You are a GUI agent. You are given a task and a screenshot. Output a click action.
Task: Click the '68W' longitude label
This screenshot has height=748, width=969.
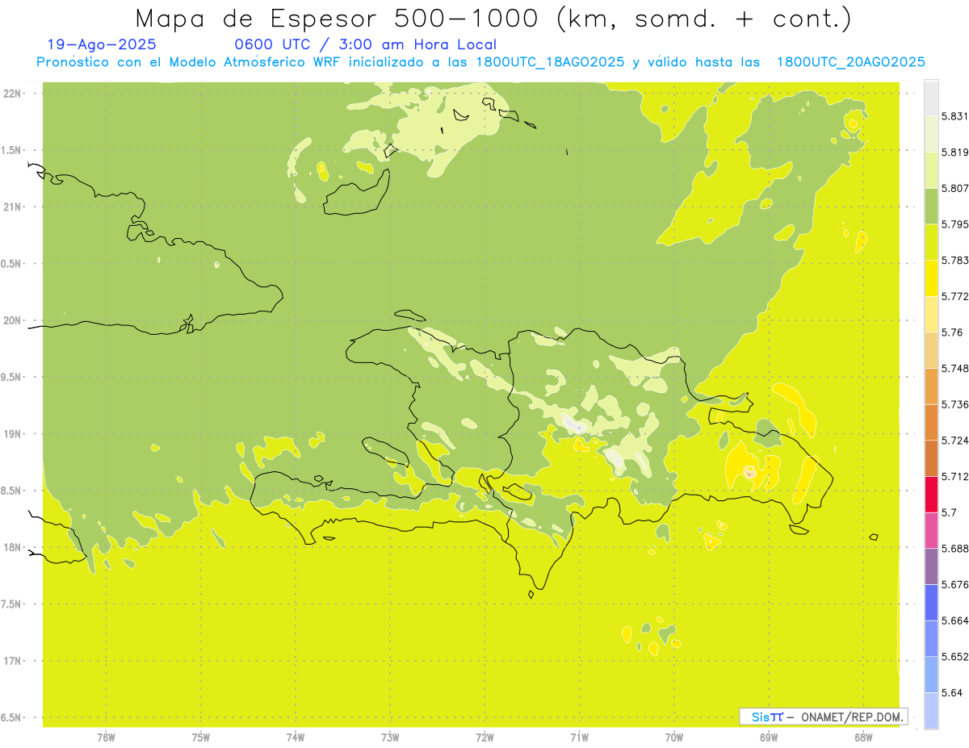863,738
